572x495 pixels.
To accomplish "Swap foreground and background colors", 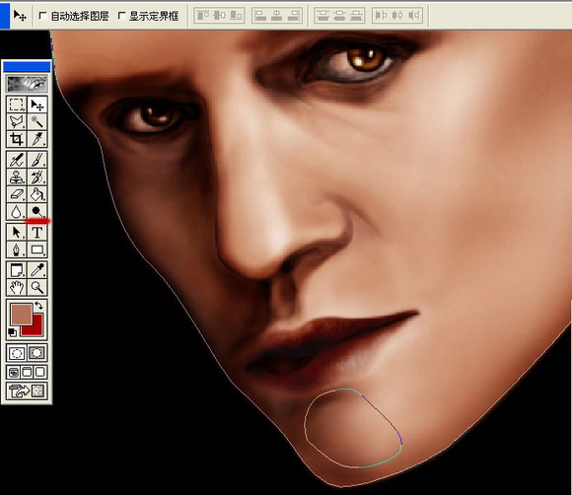I will coord(38,306).
